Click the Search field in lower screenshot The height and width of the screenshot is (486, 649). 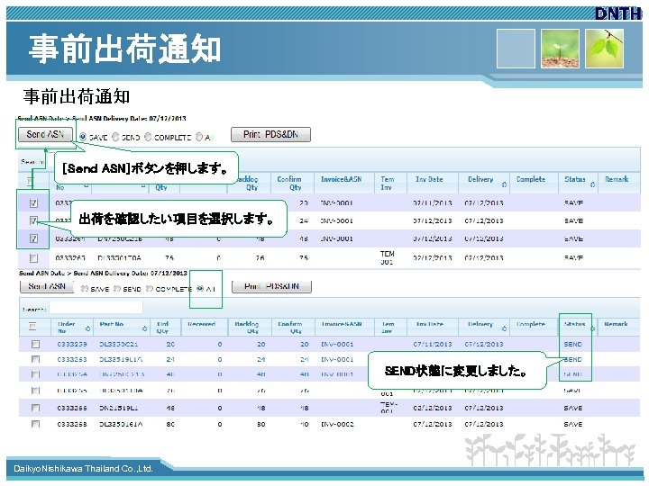coord(96,309)
